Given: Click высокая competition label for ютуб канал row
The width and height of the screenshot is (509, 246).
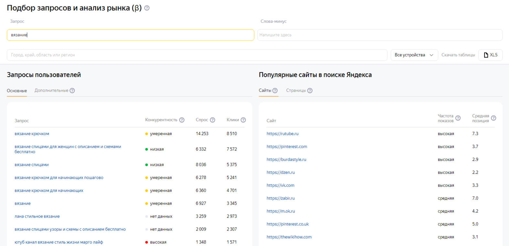Looking at the screenshot, I should coord(158,242).
